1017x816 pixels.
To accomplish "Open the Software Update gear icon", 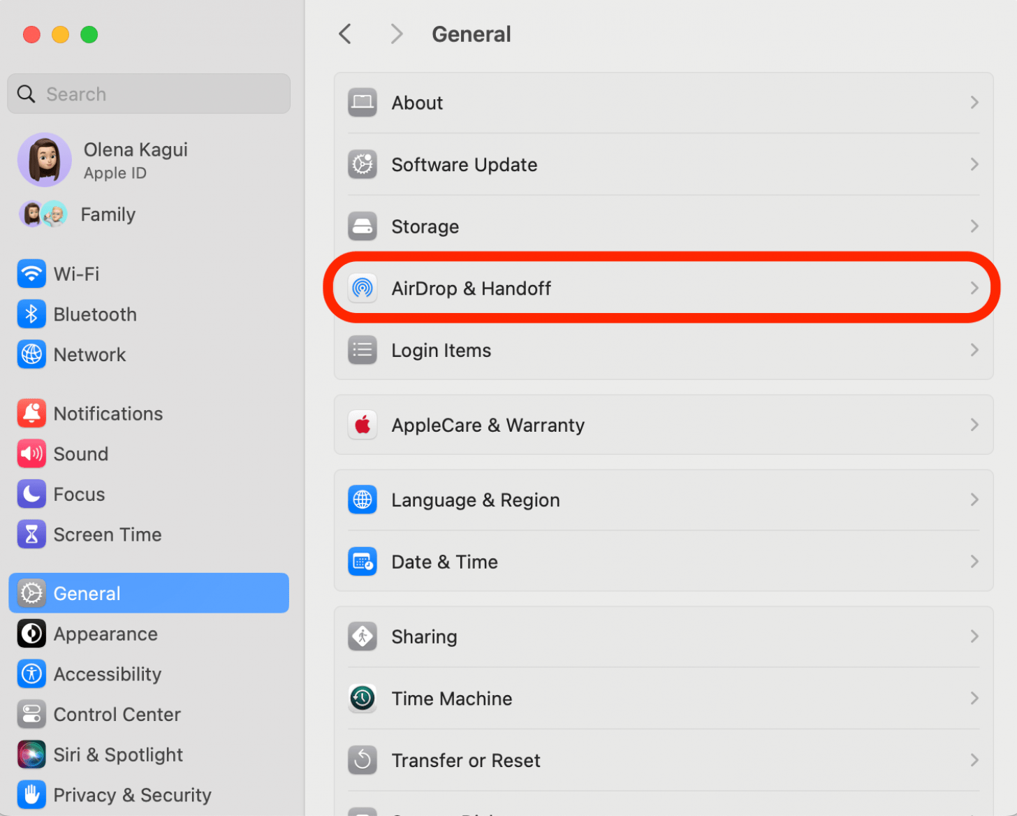I will [x=363, y=165].
